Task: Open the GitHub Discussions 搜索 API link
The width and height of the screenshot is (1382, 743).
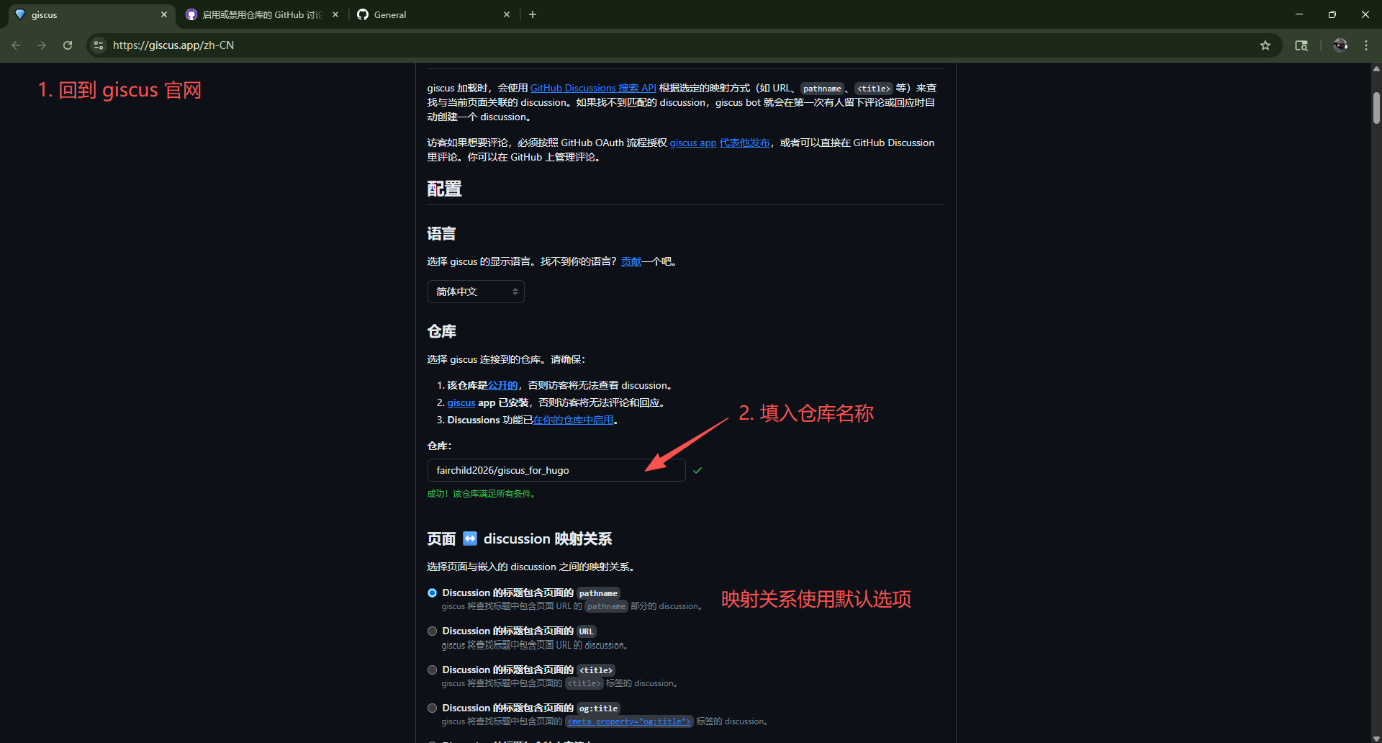Action: pos(593,88)
